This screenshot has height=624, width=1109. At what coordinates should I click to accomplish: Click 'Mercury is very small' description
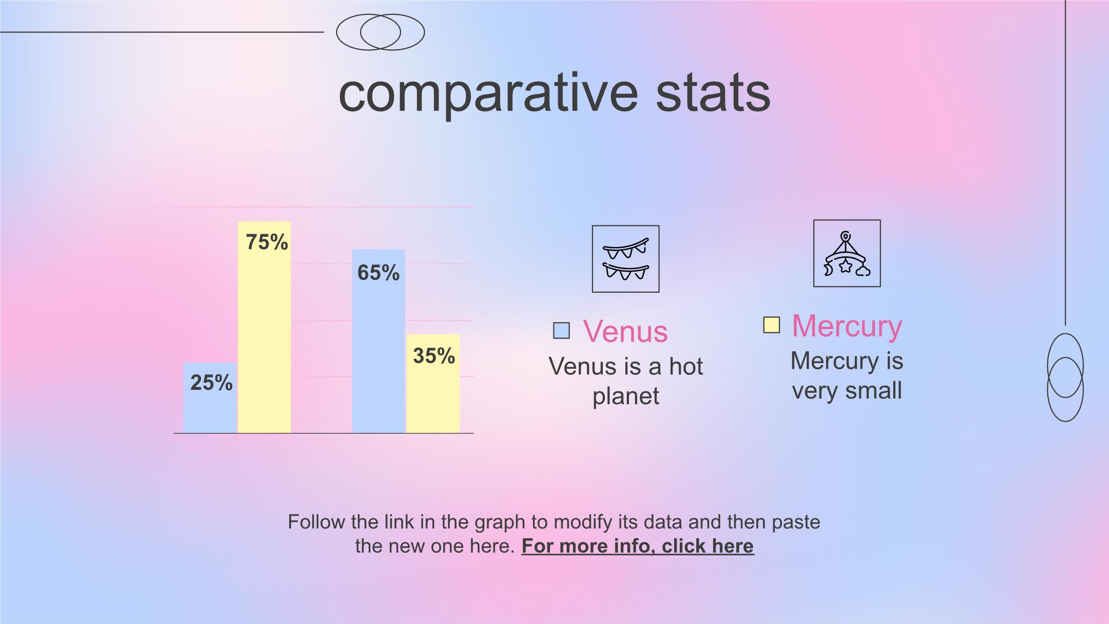click(847, 375)
